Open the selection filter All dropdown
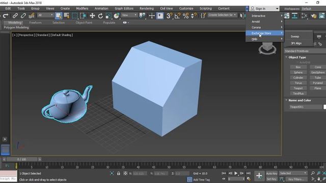The image size is (326, 183). pyautogui.click(x=45, y=15)
